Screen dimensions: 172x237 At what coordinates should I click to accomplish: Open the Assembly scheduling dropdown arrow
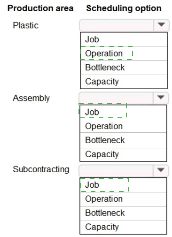[161, 98]
